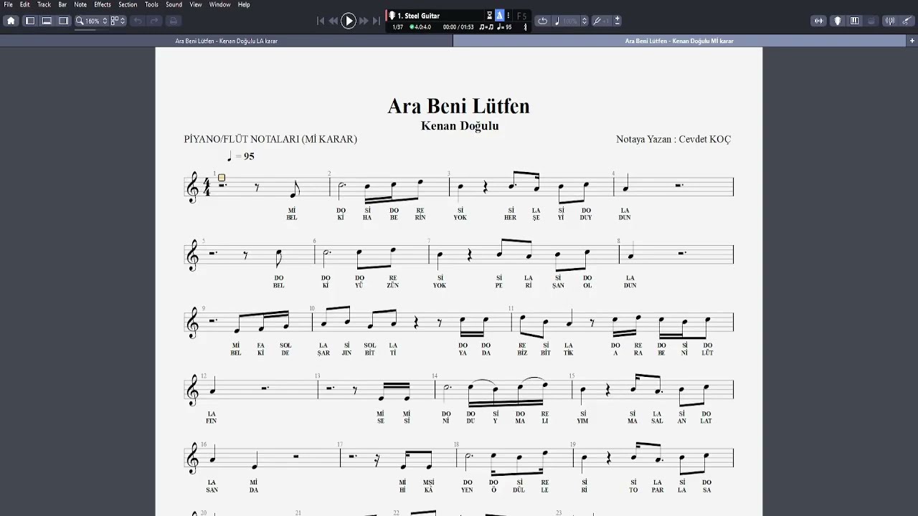Image resolution: width=918 pixels, height=516 pixels.
Task: Jump to the last bar
Action: click(376, 21)
